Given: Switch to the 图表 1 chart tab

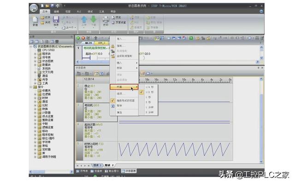Looking at the screenshot, I should [x=97, y=165].
